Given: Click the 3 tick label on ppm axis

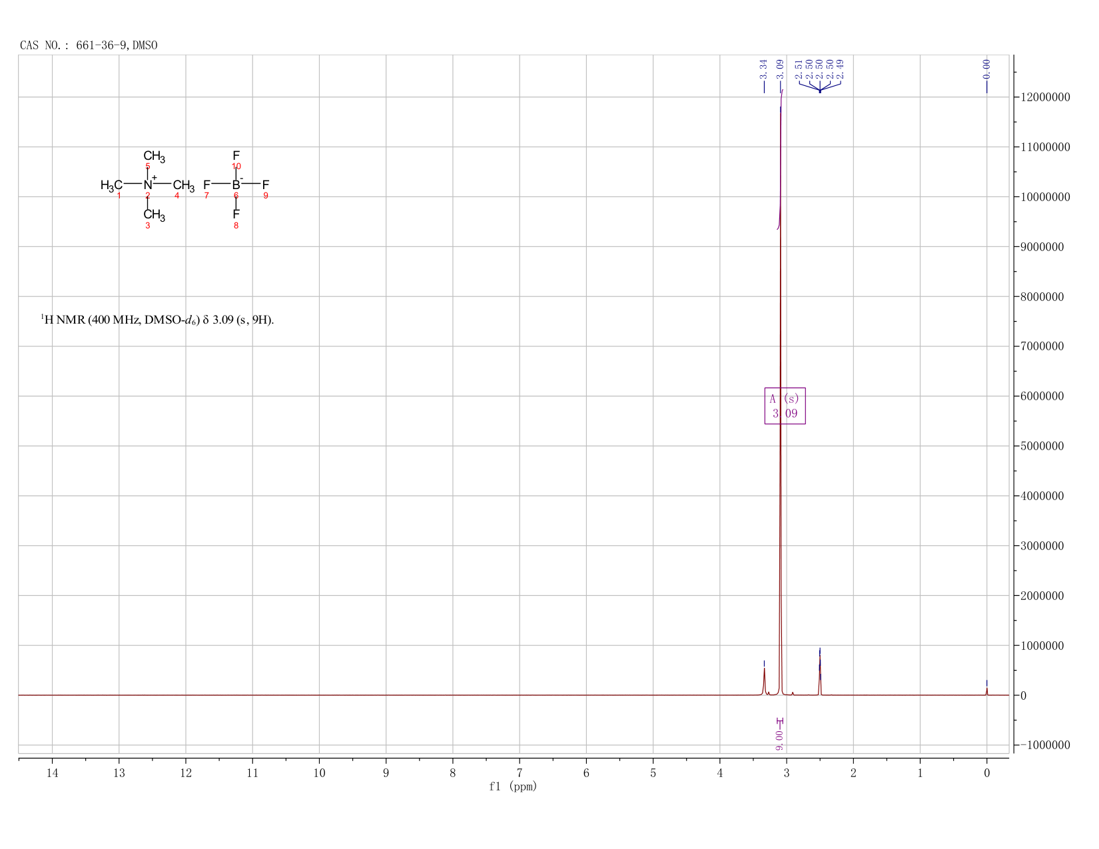Looking at the screenshot, I should 787,772.
